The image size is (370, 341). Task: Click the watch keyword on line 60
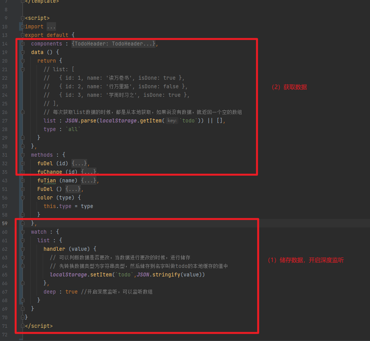[39, 232]
